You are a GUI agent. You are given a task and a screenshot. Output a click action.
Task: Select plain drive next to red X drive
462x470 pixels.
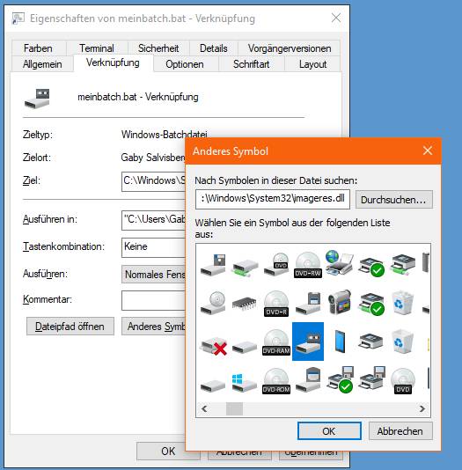[x=245, y=347]
